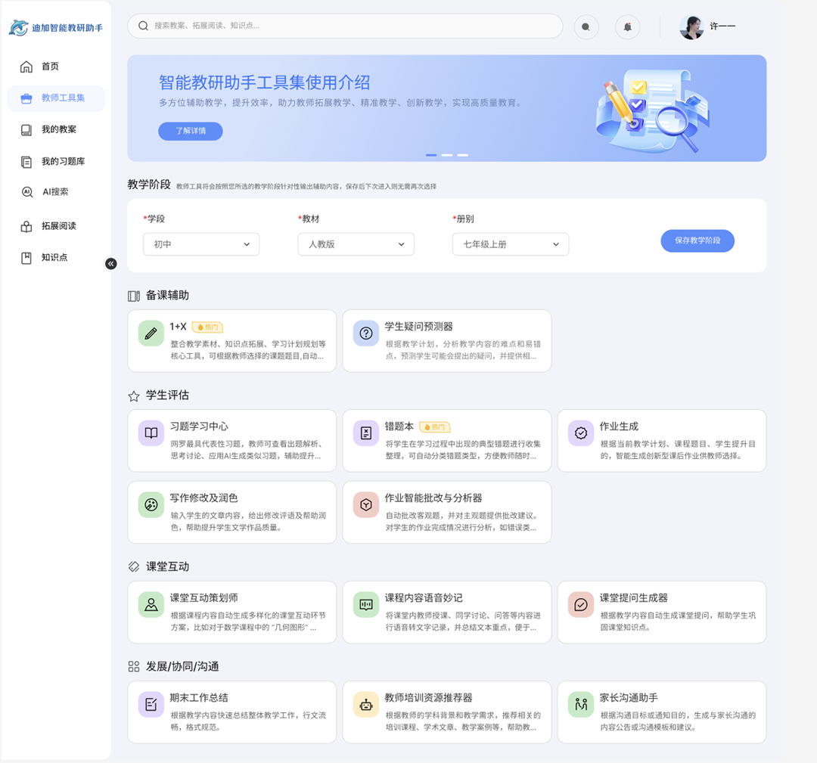The width and height of the screenshot is (817, 763).
Task: Click the round search icon beside the bell
Action: click(x=586, y=27)
